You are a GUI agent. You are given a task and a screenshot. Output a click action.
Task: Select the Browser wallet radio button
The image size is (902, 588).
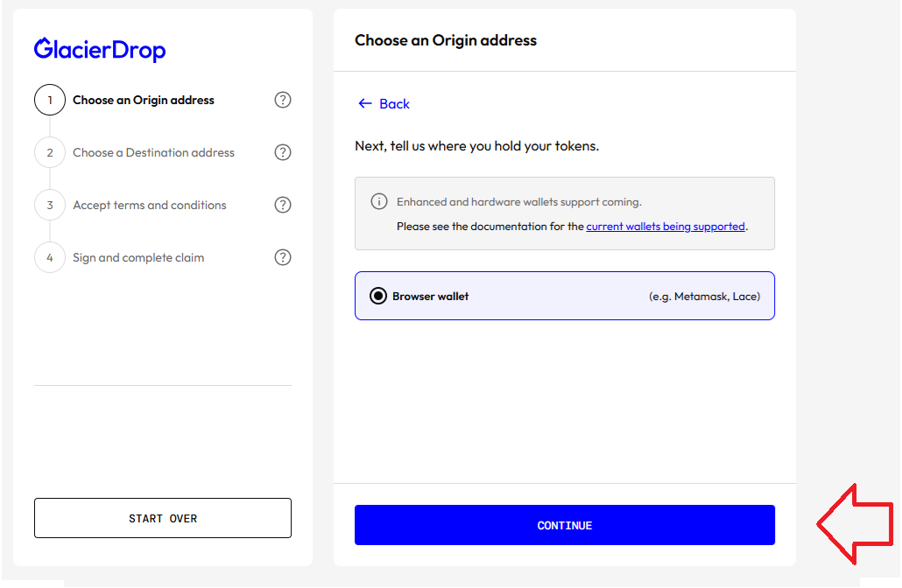(x=378, y=297)
